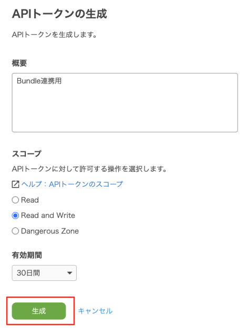Image resolution: width=246 pixels, height=335 pixels.
Task: Focus the 概要 description text area
Action: (x=125, y=102)
